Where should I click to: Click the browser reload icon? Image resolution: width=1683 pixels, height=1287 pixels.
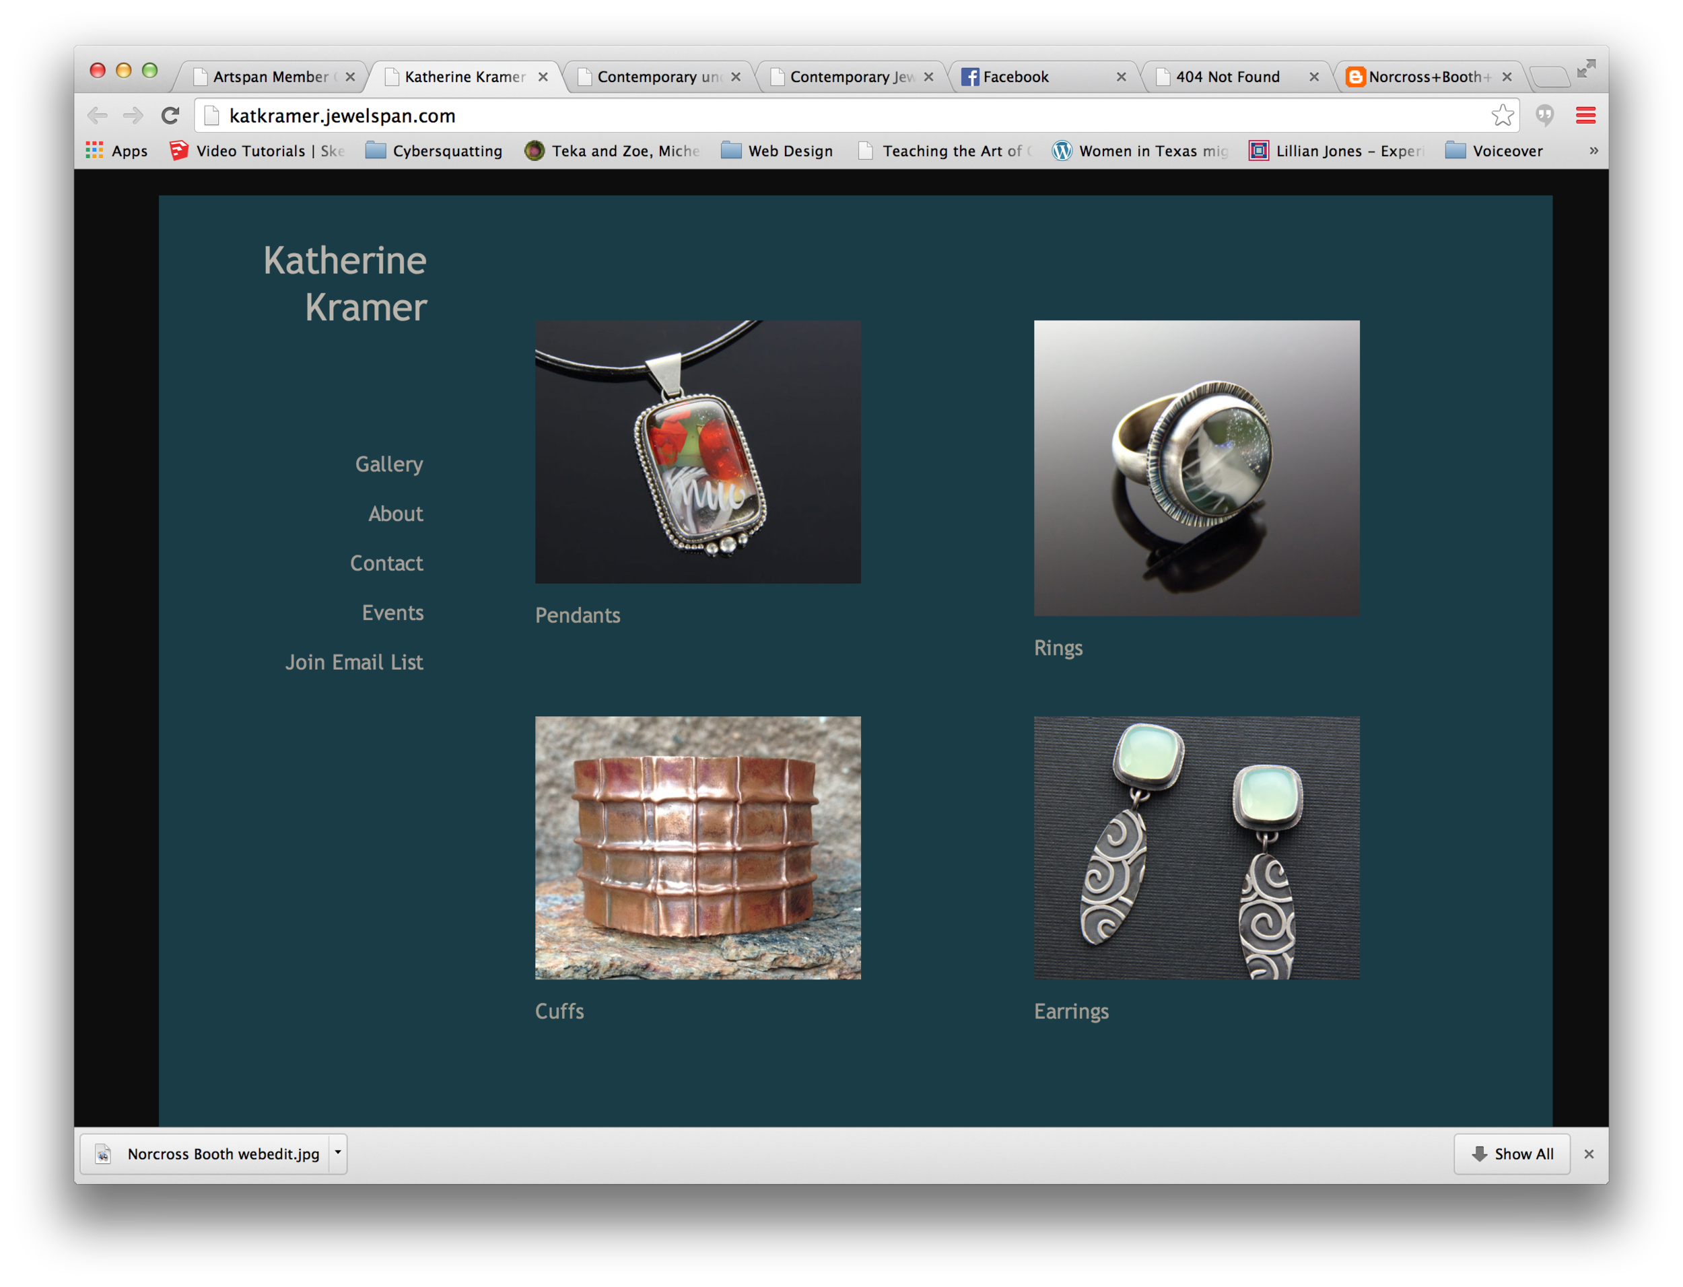pyautogui.click(x=170, y=116)
